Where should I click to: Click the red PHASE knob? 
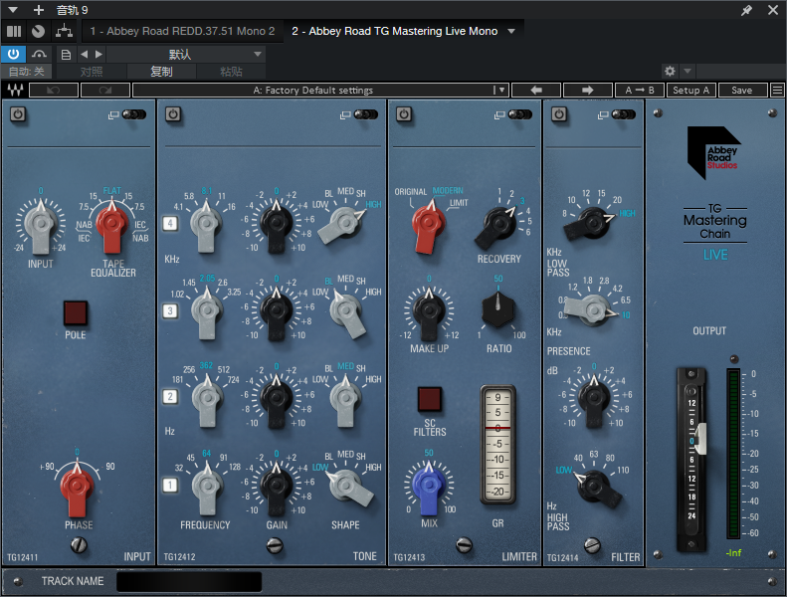click(77, 487)
